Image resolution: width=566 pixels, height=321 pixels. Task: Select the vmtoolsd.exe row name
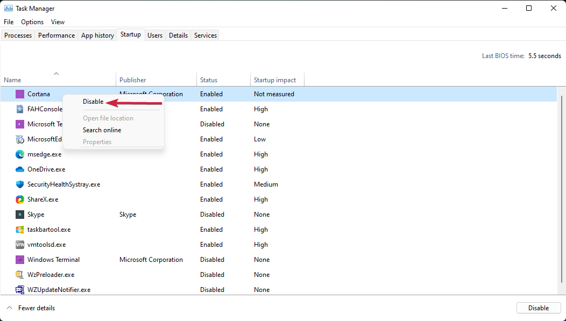pyautogui.click(x=47, y=245)
